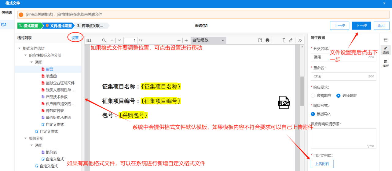
Task: Select the text cursor tool icon
Action: [x=284, y=40]
